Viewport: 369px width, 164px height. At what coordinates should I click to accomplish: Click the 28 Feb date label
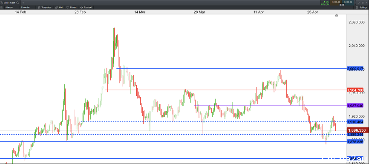(80, 12)
